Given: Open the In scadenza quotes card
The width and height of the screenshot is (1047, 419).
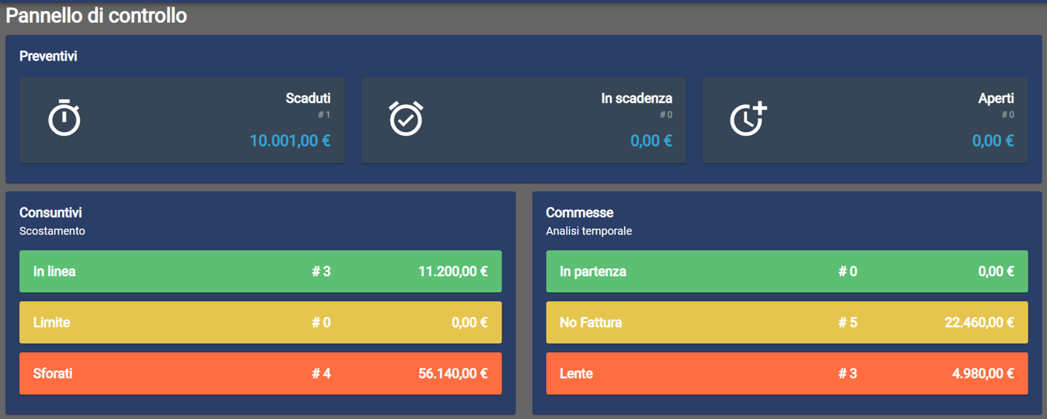Looking at the screenshot, I should pos(523,120).
